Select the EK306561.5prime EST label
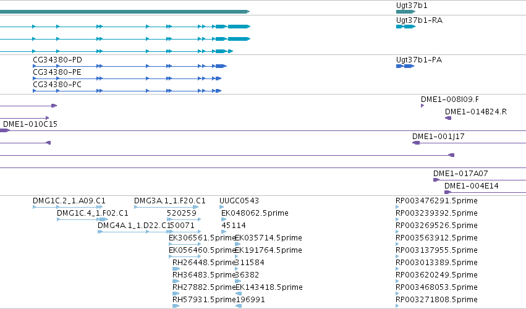The height and width of the screenshot is (309, 526). tap(202, 238)
